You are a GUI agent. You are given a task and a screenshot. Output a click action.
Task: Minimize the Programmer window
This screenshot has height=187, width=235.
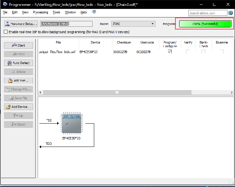click(201, 4)
